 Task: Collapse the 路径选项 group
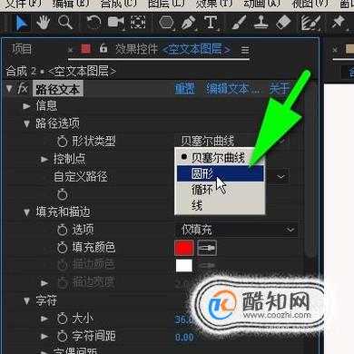click(26, 123)
